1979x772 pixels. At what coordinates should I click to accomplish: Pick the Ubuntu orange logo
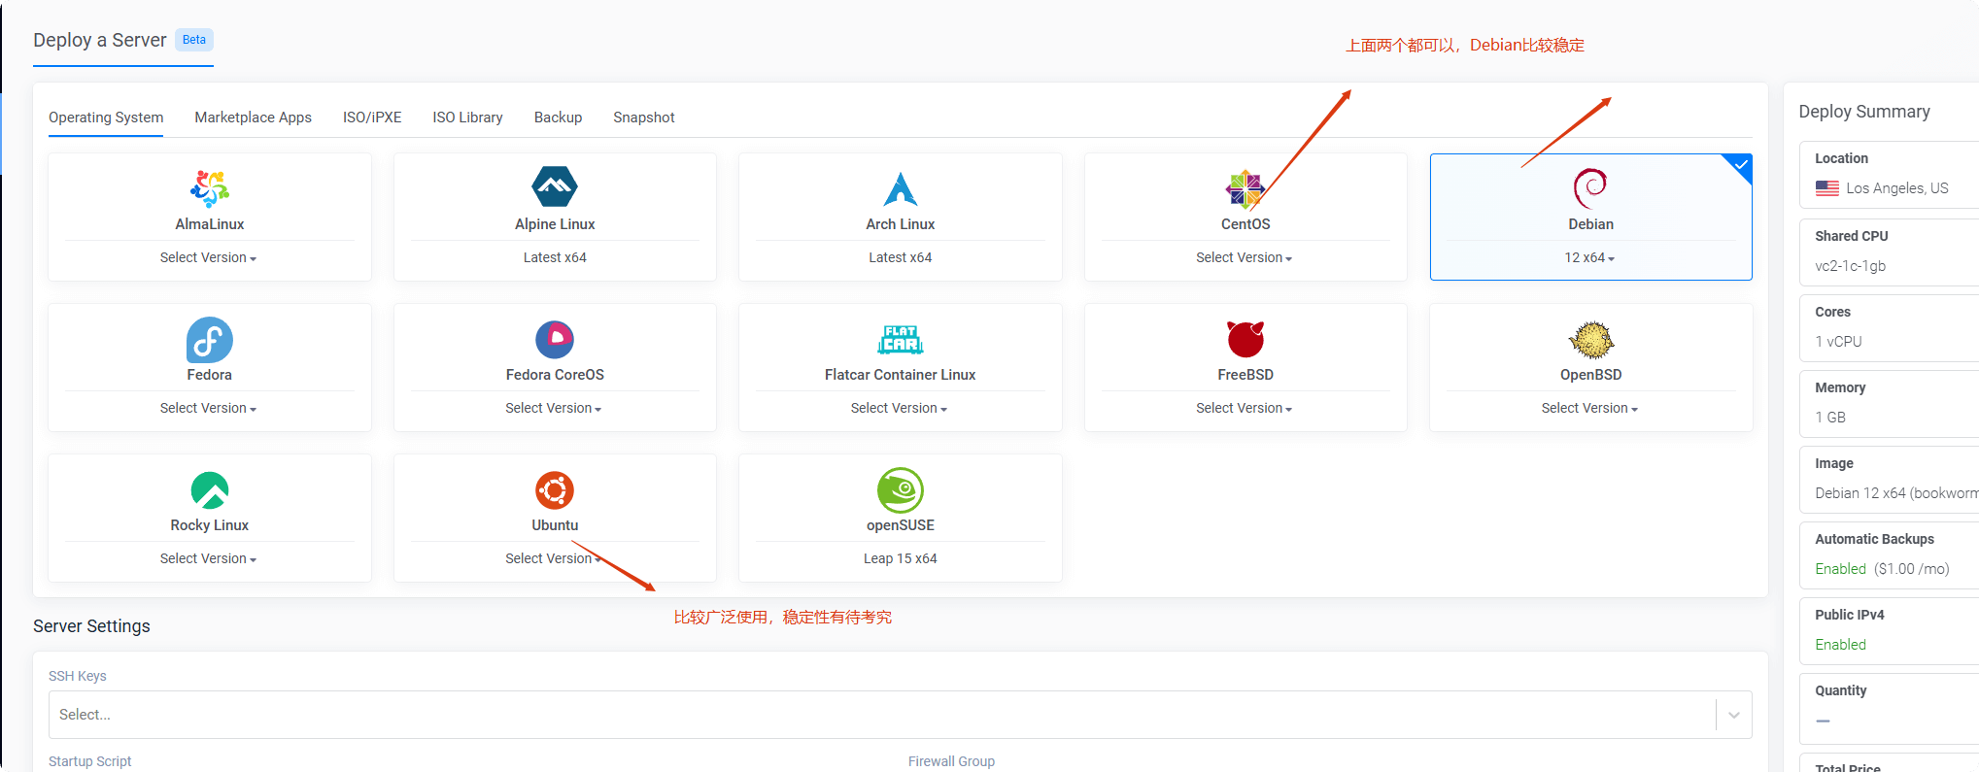(555, 490)
